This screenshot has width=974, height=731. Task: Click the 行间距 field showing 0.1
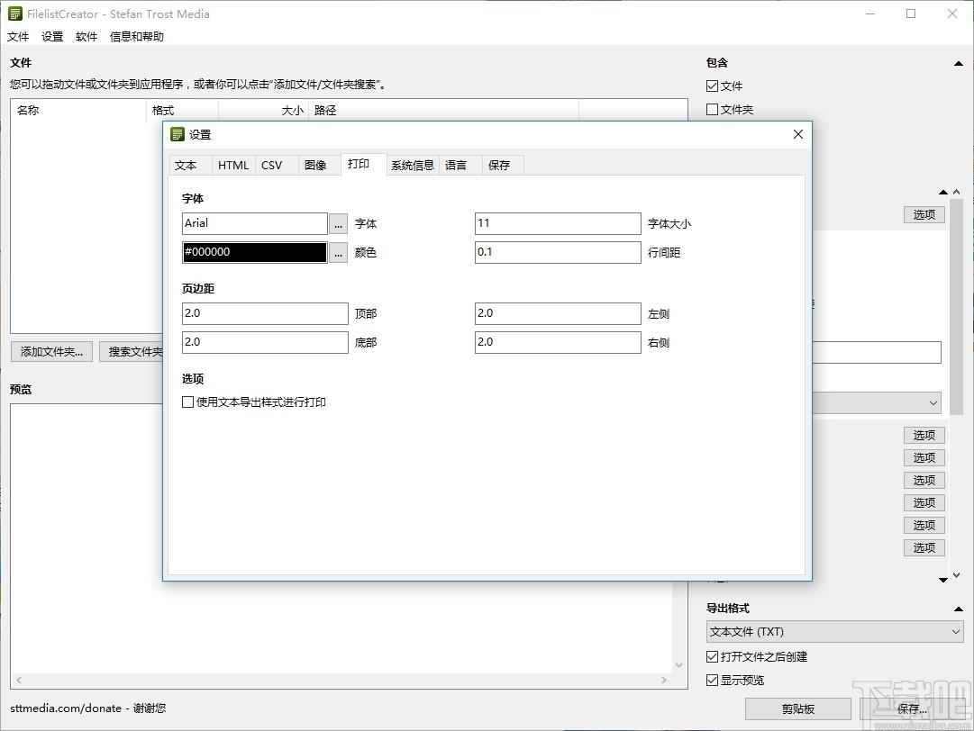click(558, 252)
